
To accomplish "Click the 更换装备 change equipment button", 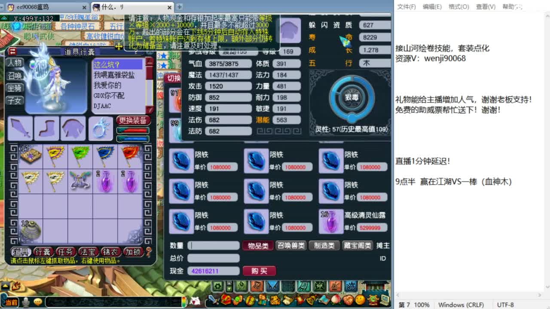I will [x=132, y=121].
